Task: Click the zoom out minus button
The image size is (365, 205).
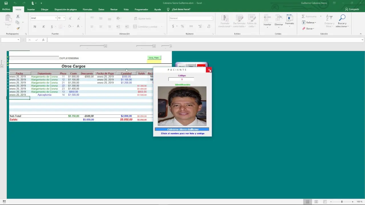Action: tap(331, 202)
